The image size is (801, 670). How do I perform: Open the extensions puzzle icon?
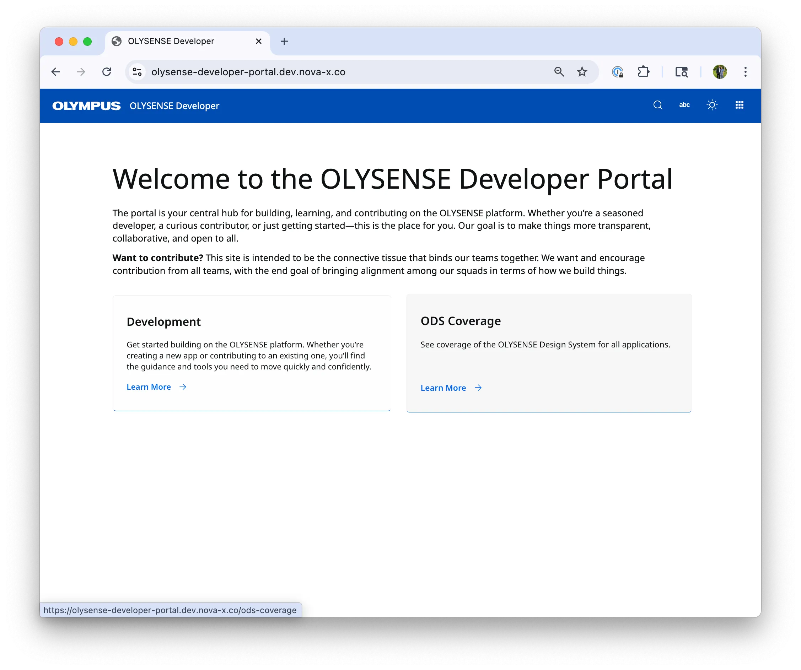(x=644, y=72)
